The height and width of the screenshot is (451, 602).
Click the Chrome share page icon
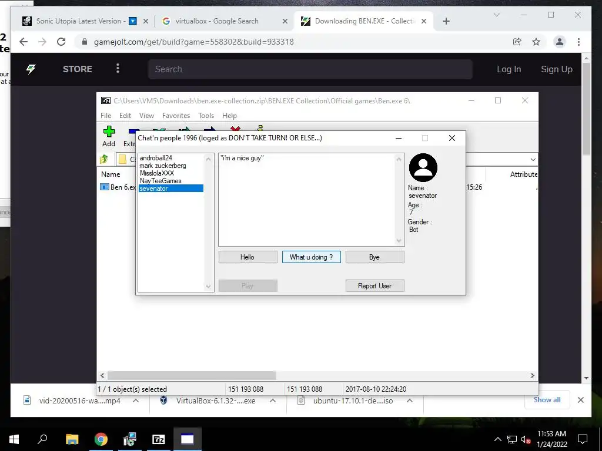[517, 42]
